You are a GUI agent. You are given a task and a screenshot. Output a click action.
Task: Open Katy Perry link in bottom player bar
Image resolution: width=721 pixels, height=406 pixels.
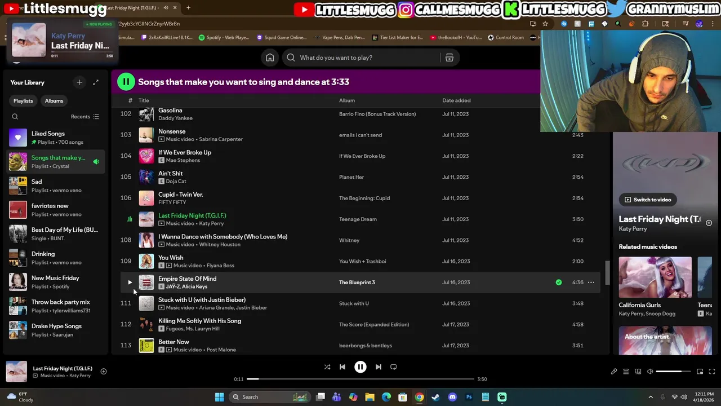pos(79,376)
